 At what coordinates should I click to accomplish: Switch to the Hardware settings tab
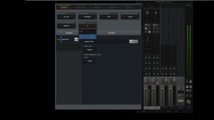[x=64, y=8]
